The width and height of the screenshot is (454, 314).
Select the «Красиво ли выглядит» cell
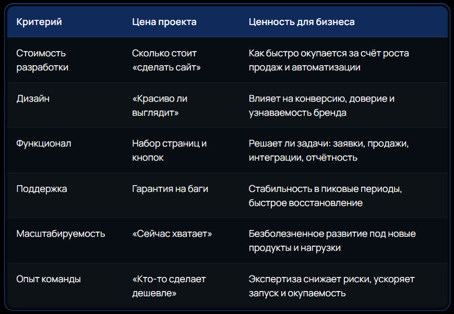point(160,105)
